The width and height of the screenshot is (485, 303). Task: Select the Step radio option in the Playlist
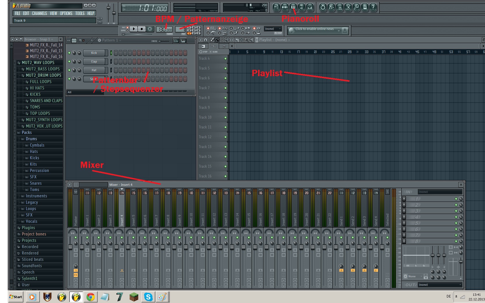(201, 52)
